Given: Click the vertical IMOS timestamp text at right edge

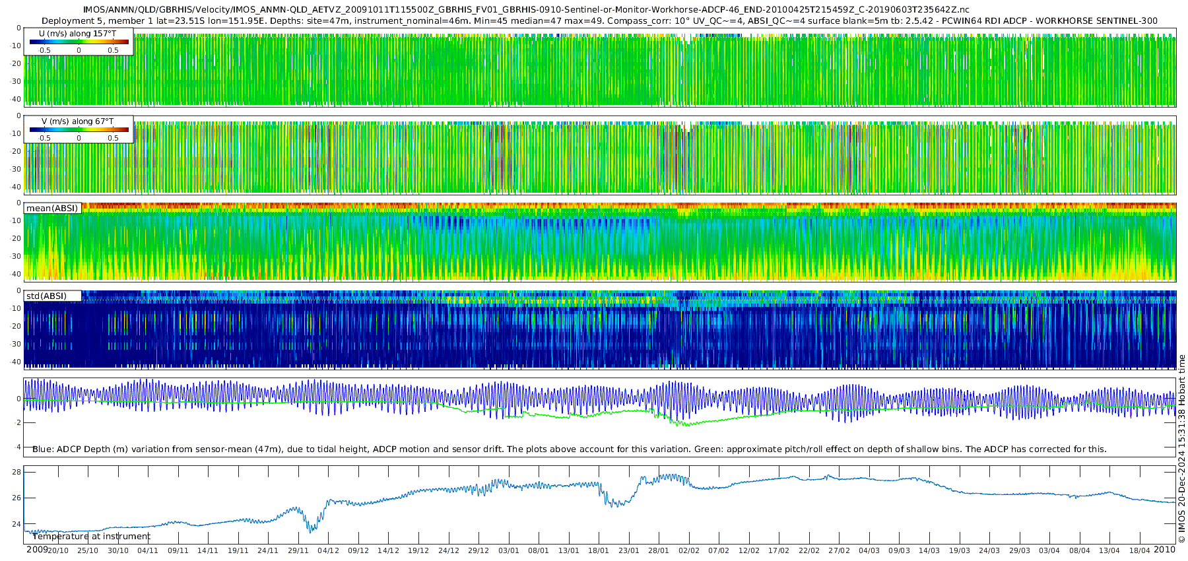Looking at the screenshot, I should [x=1181, y=449].
